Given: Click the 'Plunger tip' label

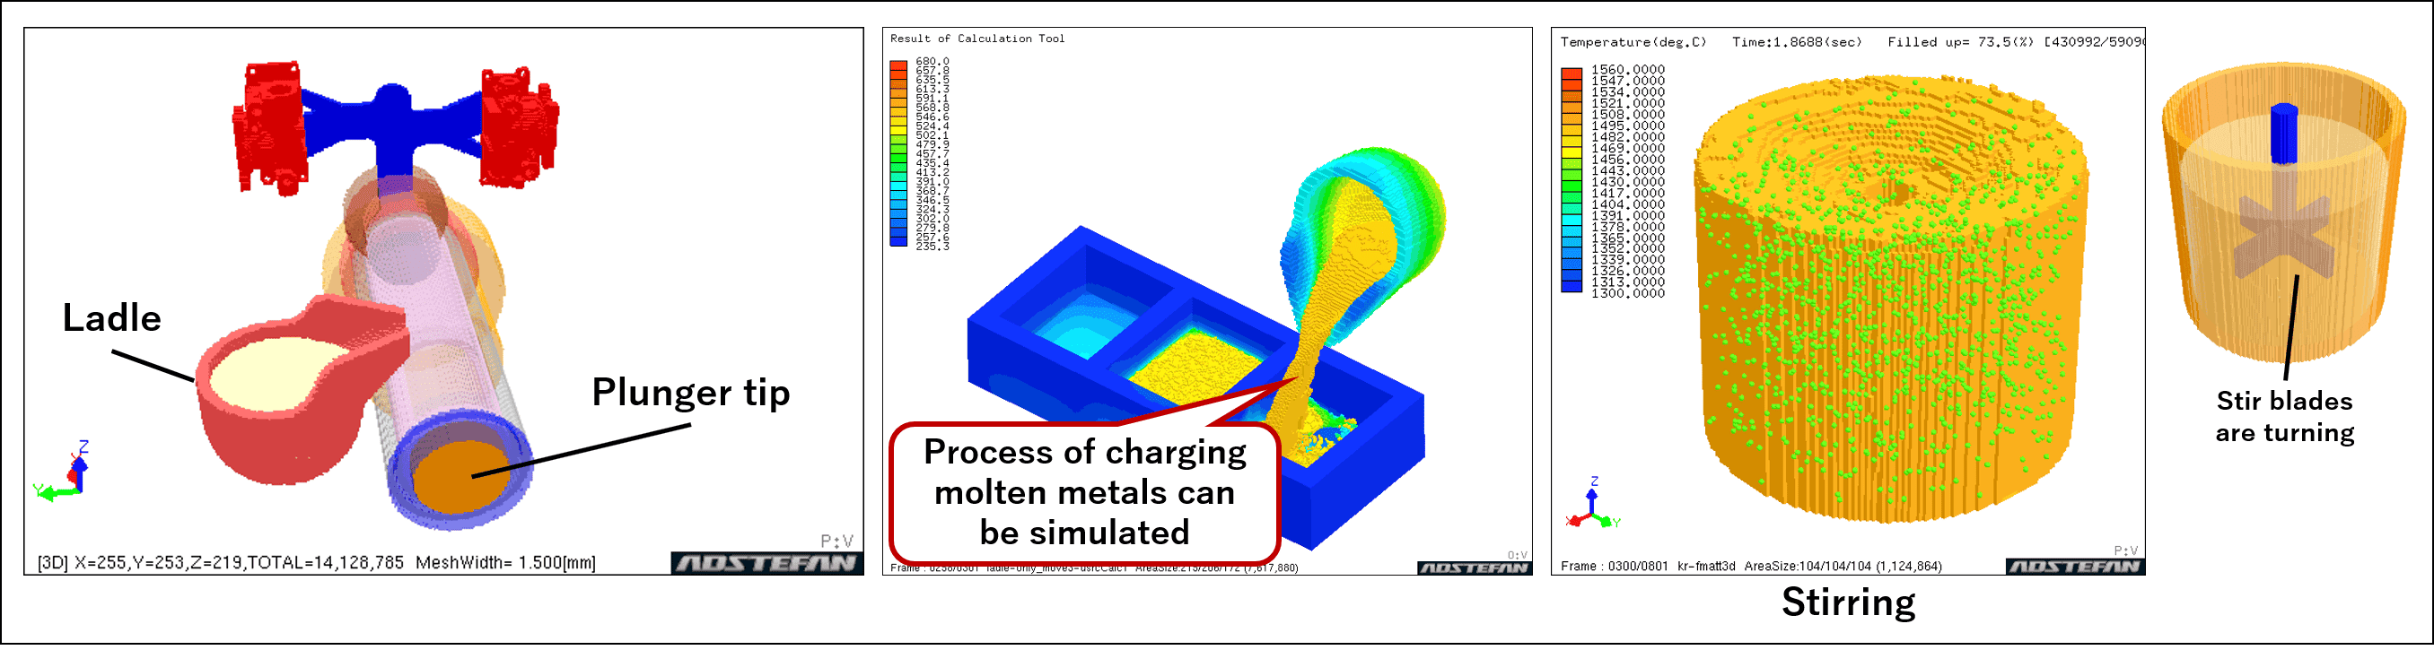Looking at the screenshot, I should tap(691, 393).
